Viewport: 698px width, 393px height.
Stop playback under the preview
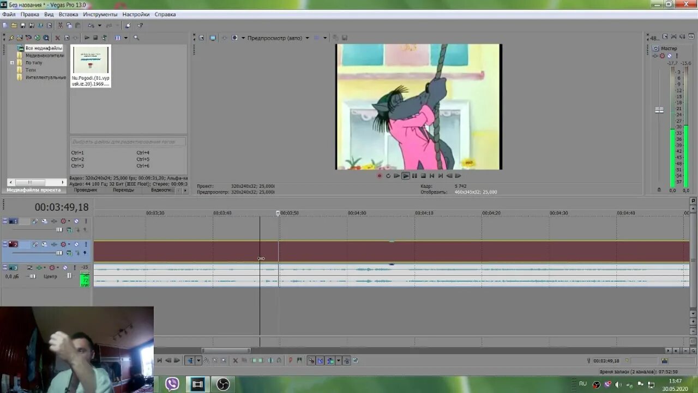(423, 176)
